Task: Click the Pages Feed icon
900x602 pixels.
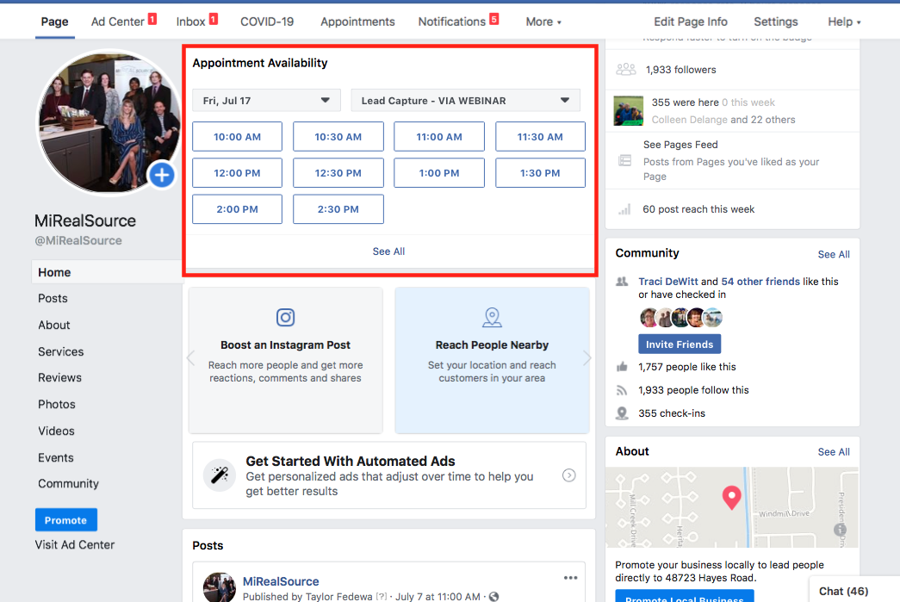Action: pyautogui.click(x=625, y=161)
